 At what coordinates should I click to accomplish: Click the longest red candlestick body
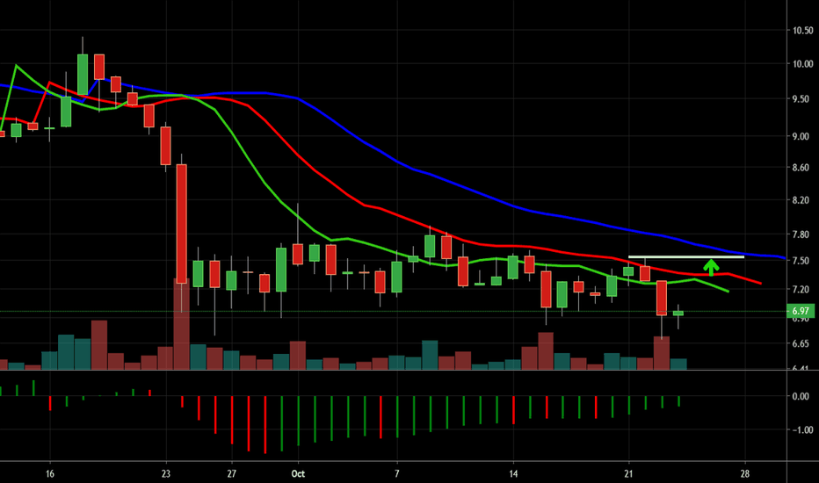pos(181,224)
